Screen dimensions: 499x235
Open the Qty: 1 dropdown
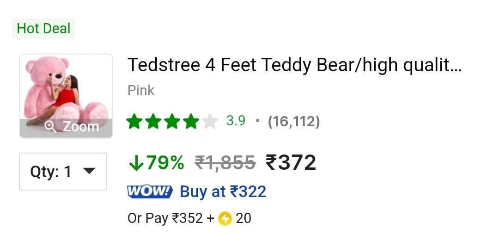63,172
